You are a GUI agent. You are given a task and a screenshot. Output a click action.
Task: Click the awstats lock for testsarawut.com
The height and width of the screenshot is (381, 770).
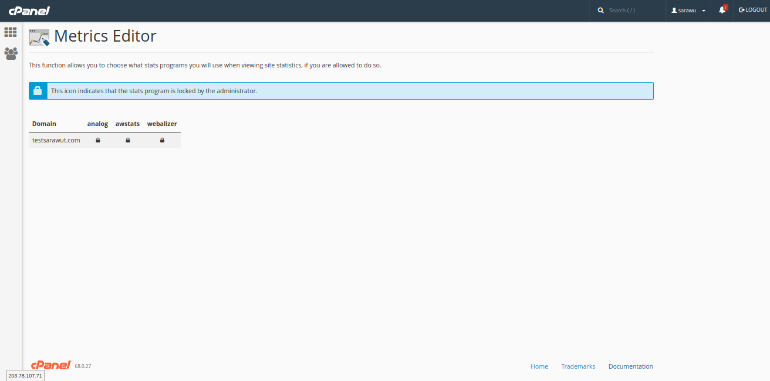(x=127, y=140)
